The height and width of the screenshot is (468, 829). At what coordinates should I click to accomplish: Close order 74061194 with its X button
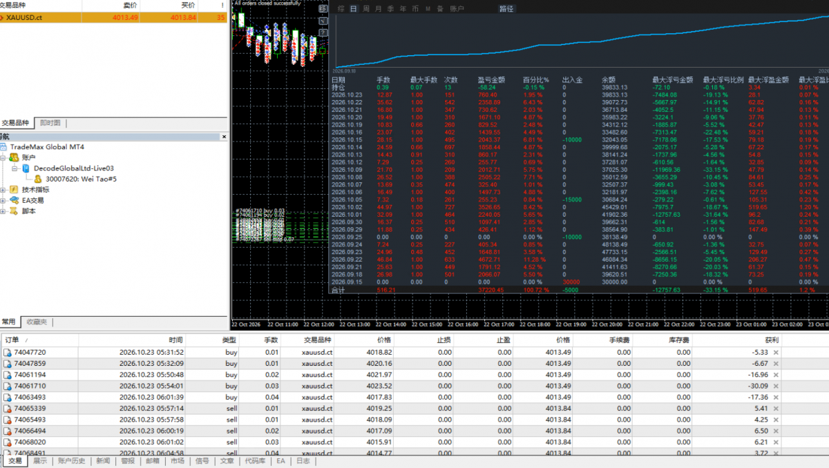[776, 375]
